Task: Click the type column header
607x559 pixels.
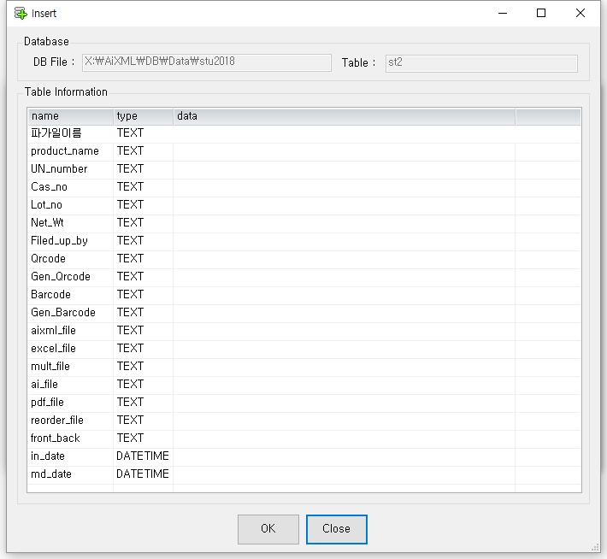Action: [x=142, y=116]
